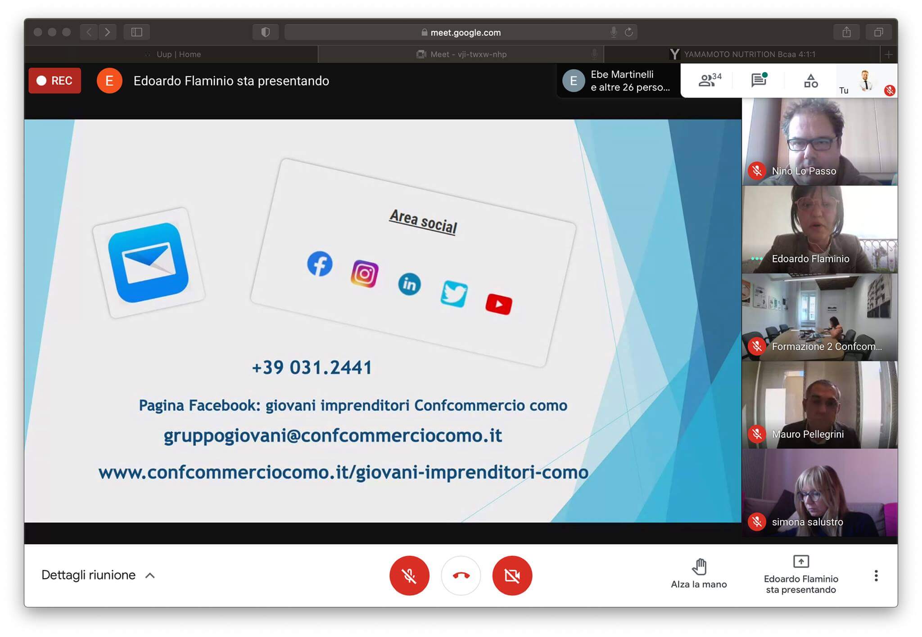Image resolution: width=922 pixels, height=637 pixels.
Task: Open the participants list icon
Action: pos(709,80)
